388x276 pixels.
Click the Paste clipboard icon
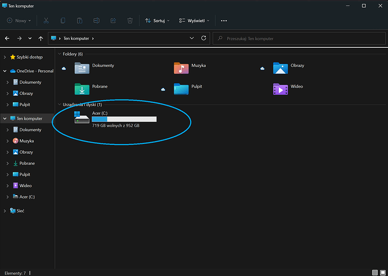point(79,21)
